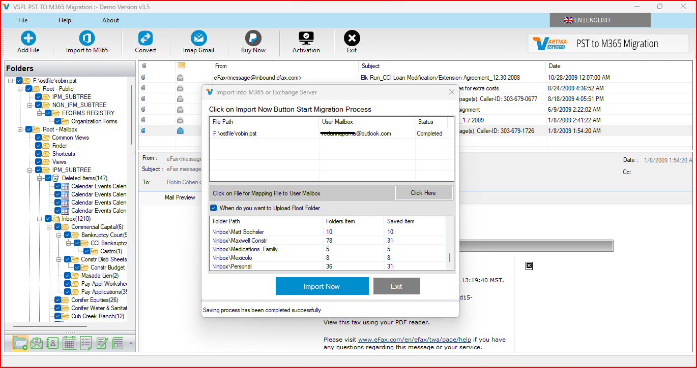
Task: Switch to notes view icon
Action: [102, 343]
